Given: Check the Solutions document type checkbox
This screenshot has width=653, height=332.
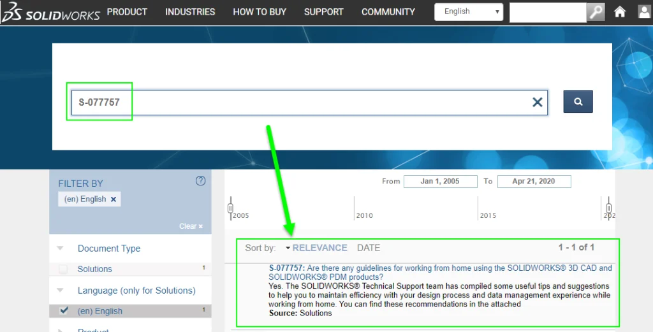Looking at the screenshot, I should pos(63,270).
